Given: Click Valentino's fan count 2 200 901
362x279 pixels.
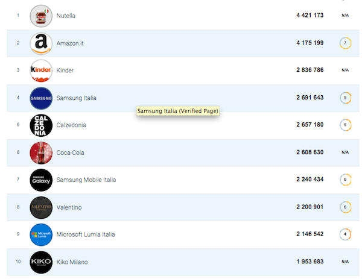Looking at the screenshot, I should (310, 207).
